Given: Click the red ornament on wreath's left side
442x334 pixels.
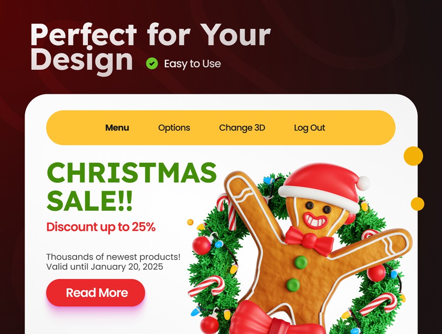Looking at the screenshot, I should 202,245.
